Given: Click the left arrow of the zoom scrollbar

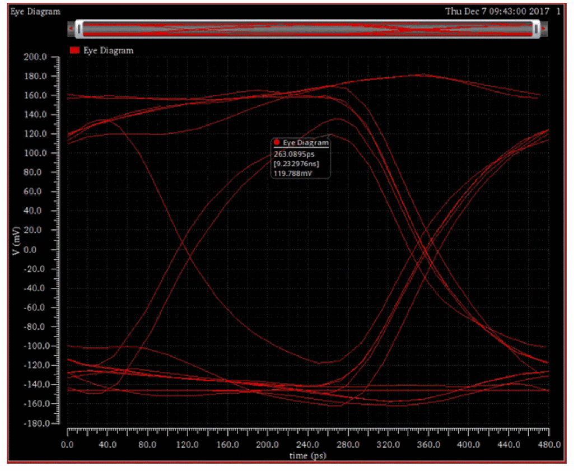Looking at the screenshot, I should pyautogui.click(x=70, y=28).
